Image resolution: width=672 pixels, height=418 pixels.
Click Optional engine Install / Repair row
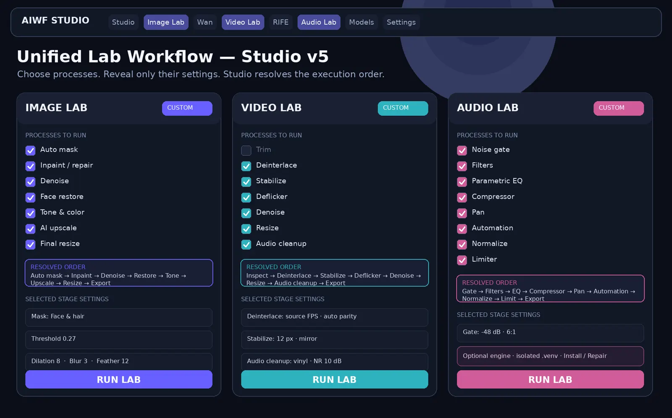pyautogui.click(x=550, y=356)
